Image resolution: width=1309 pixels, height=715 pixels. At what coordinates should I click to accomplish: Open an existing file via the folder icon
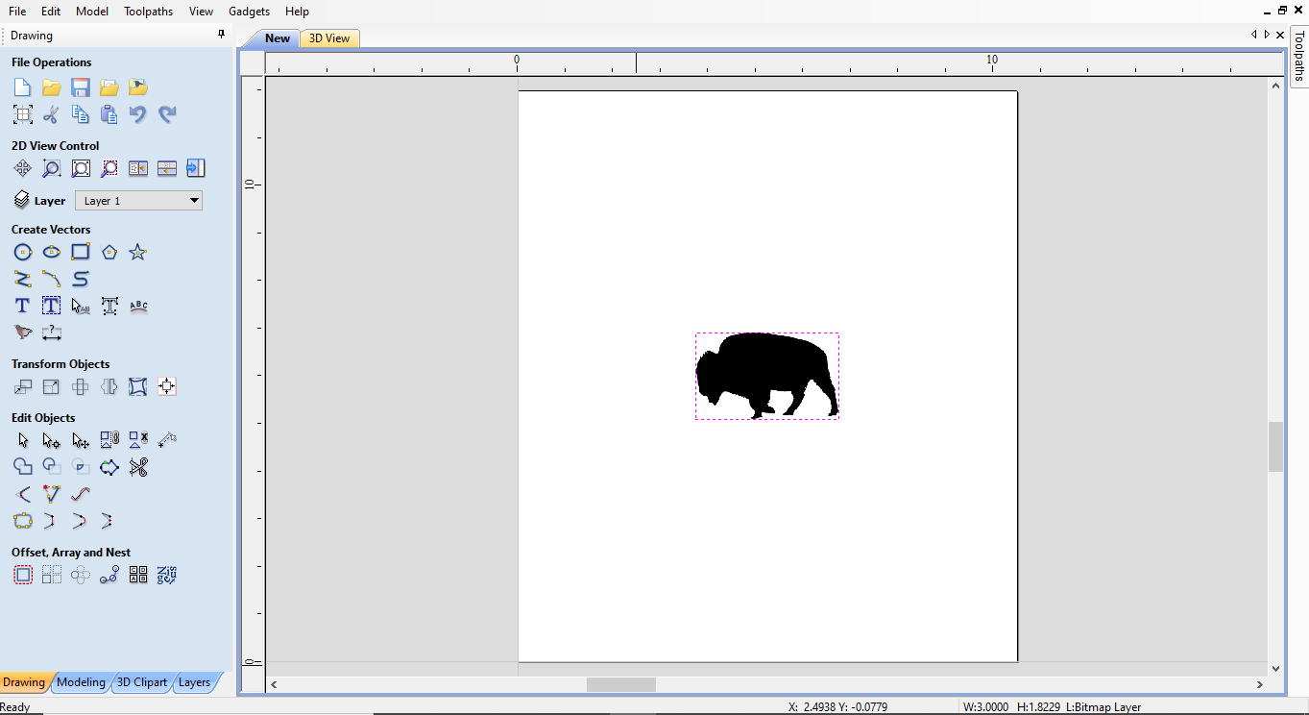tap(52, 87)
